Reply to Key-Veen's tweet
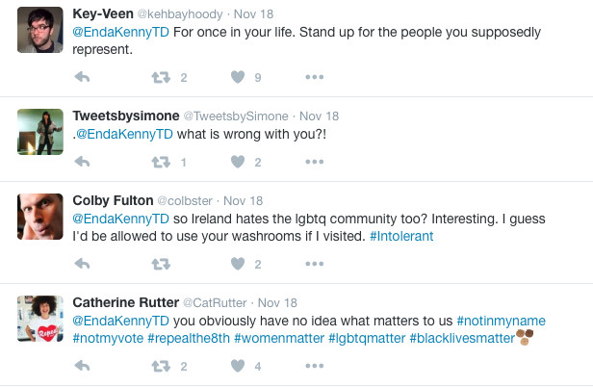The height and width of the screenshot is (387, 593). coord(82,76)
